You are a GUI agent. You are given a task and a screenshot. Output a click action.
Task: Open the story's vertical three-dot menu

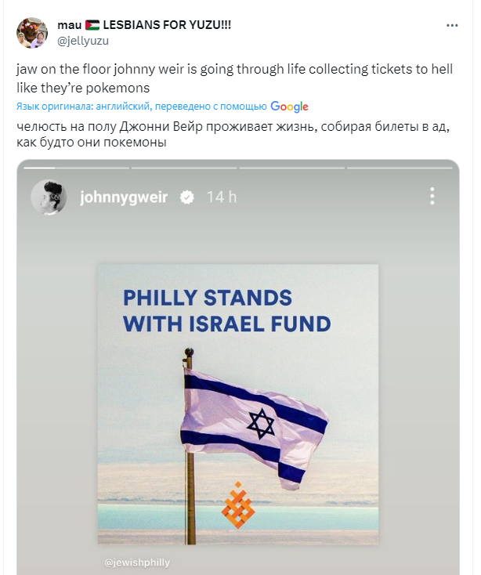pyautogui.click(x=432, y=197)
